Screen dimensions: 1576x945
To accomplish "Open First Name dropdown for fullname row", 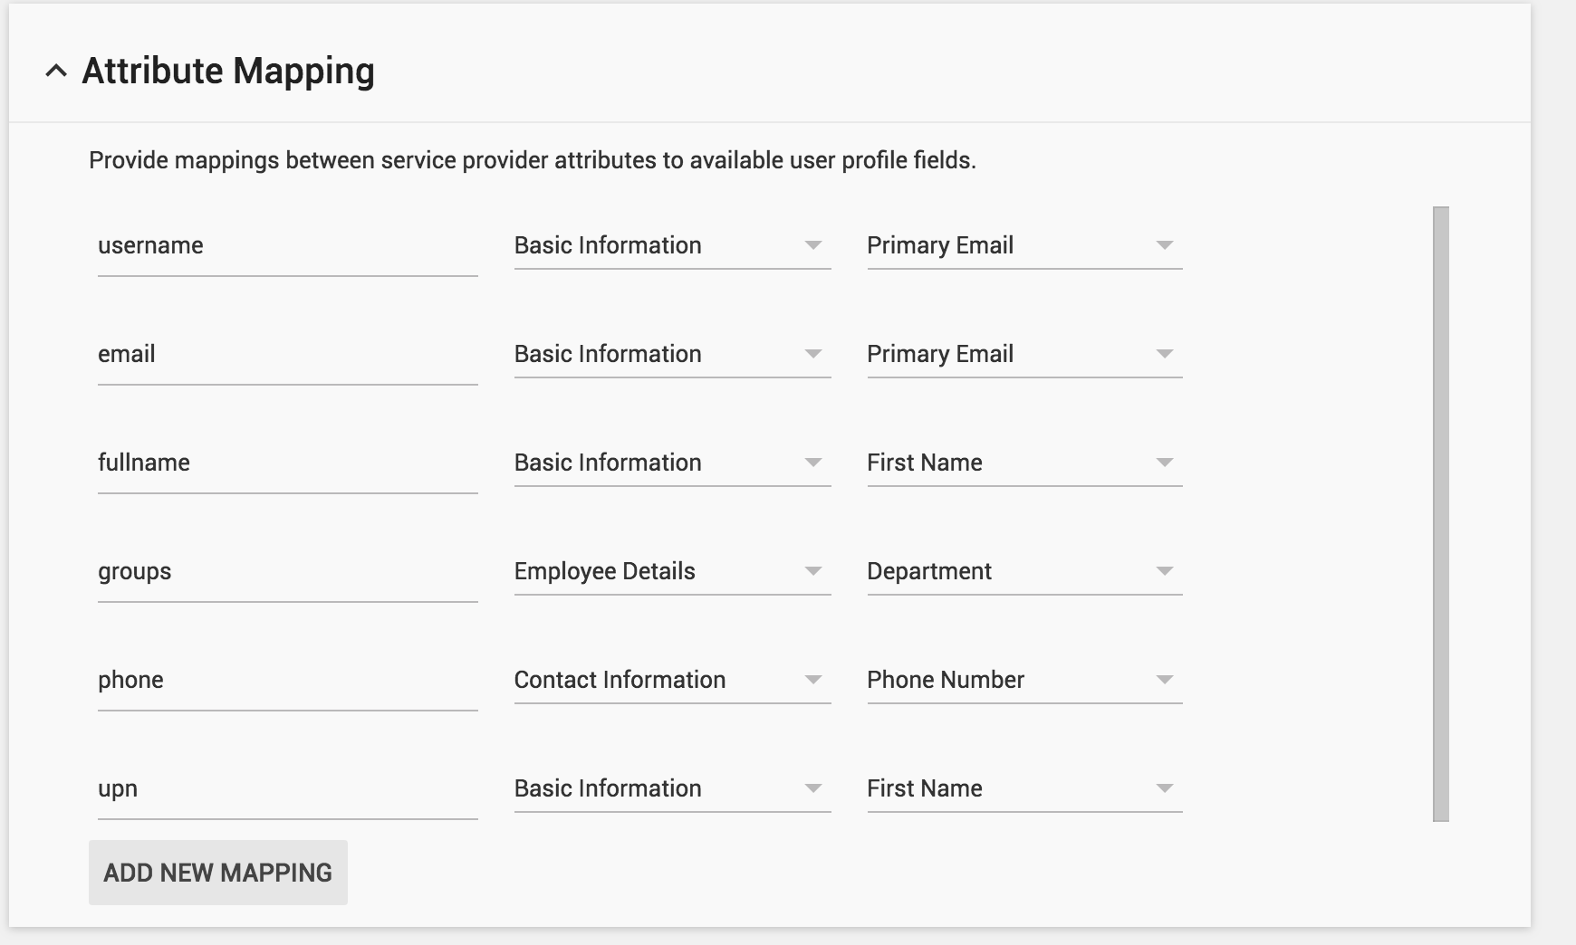I will (x=1023, y=463).
